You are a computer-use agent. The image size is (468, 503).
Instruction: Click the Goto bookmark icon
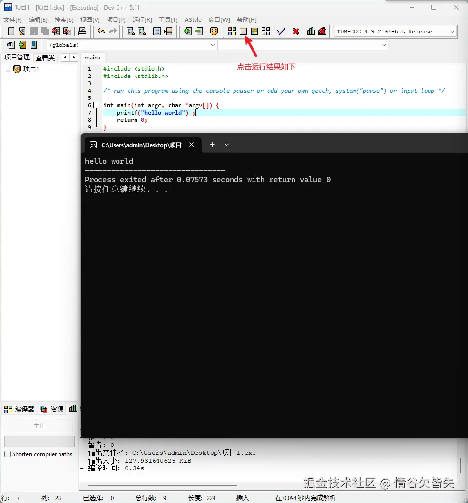[34, 44]
